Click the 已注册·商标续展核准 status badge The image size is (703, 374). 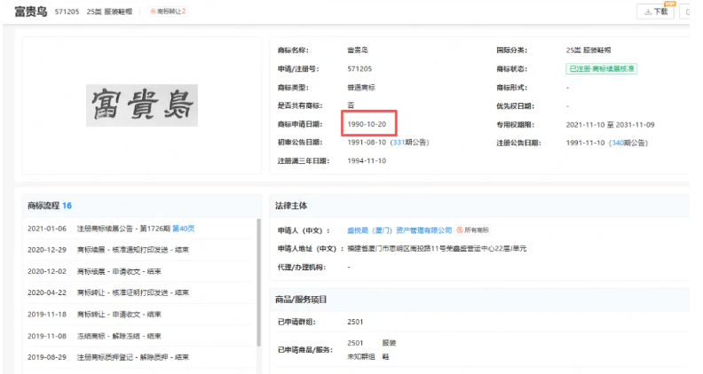602,68
